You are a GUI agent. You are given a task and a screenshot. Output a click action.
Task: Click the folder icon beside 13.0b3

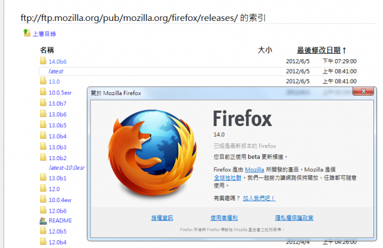(43, 146)
